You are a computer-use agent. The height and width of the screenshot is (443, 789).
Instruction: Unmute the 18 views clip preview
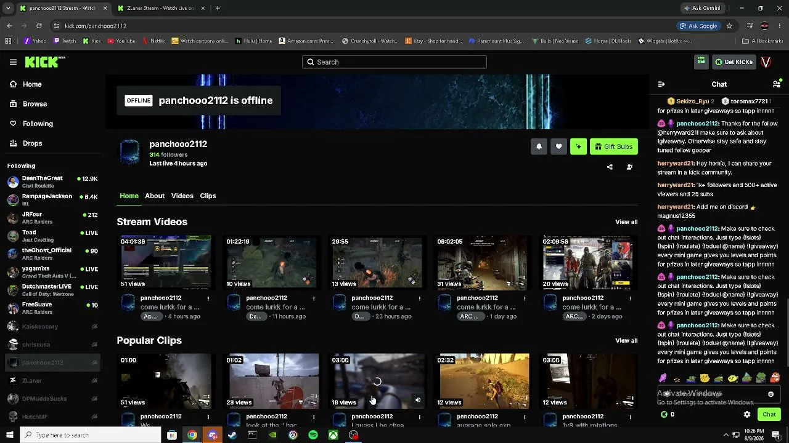[x=417, y=401]
